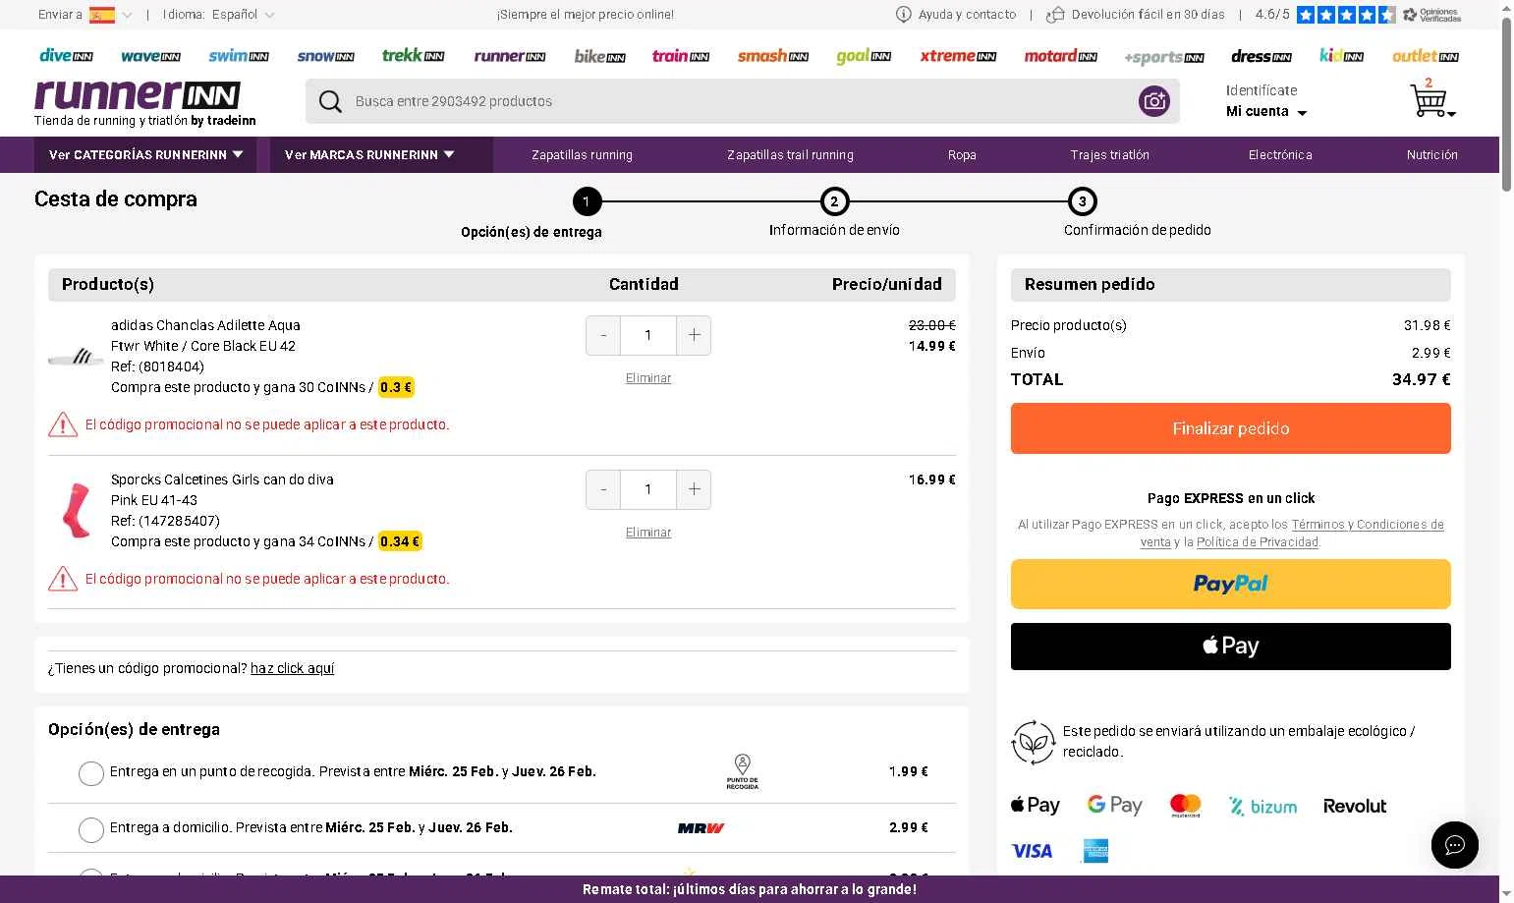The width and height of the screenshot is (1514, 903).
Task: Go to the runnerinn home logo
Action: [x=138, y=95]
